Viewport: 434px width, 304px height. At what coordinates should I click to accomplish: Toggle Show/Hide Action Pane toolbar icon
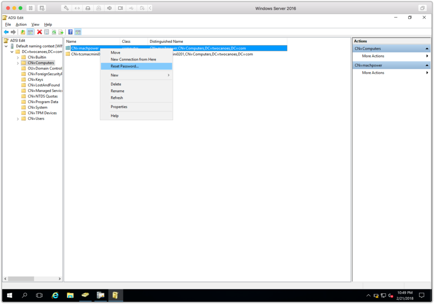(78, 32)
